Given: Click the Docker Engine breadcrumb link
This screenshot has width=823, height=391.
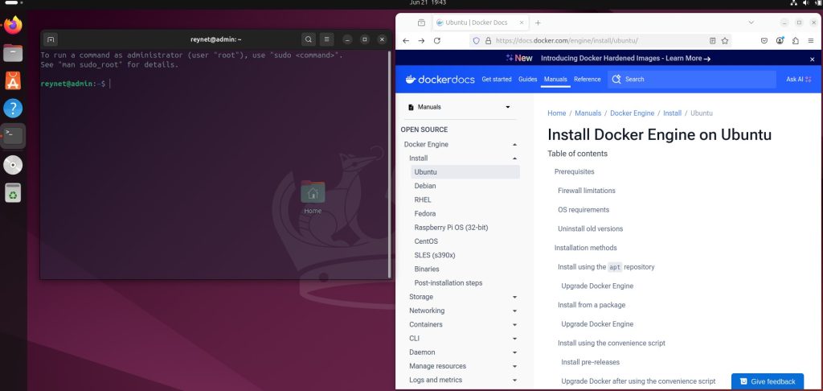Looking at the screenshot, I should 632,113.
